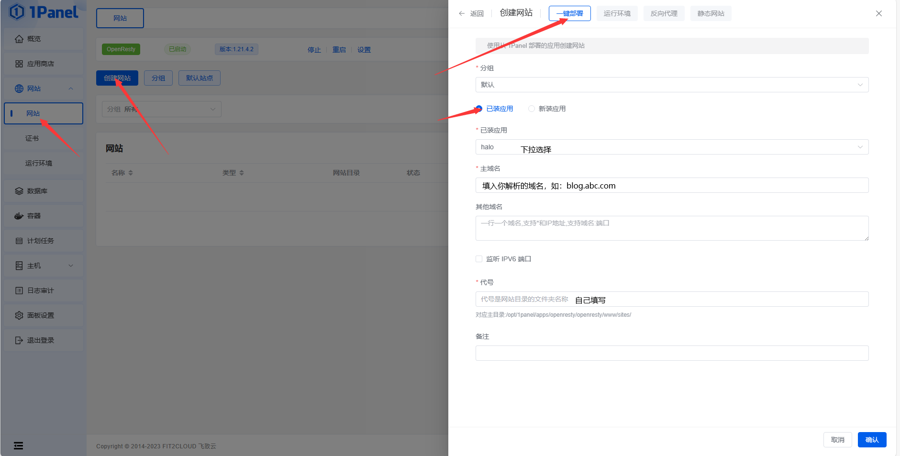Viewport: 900px width, 456px height.
Task: Click the 网站 breadcrumb tab button
Action: point(120,18)
